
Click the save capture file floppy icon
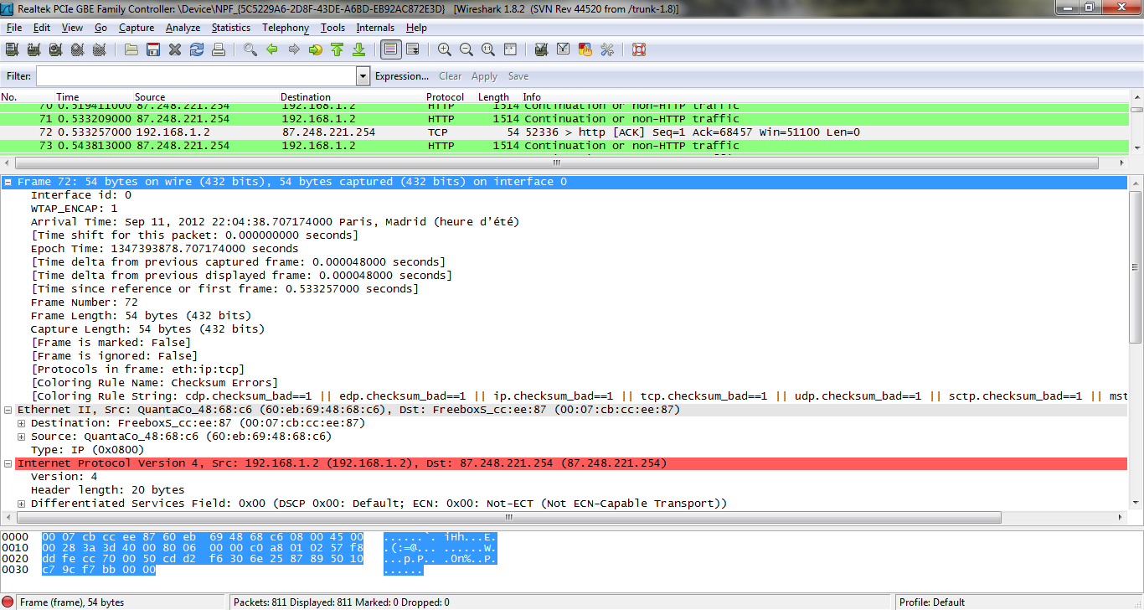pos(153,50)
